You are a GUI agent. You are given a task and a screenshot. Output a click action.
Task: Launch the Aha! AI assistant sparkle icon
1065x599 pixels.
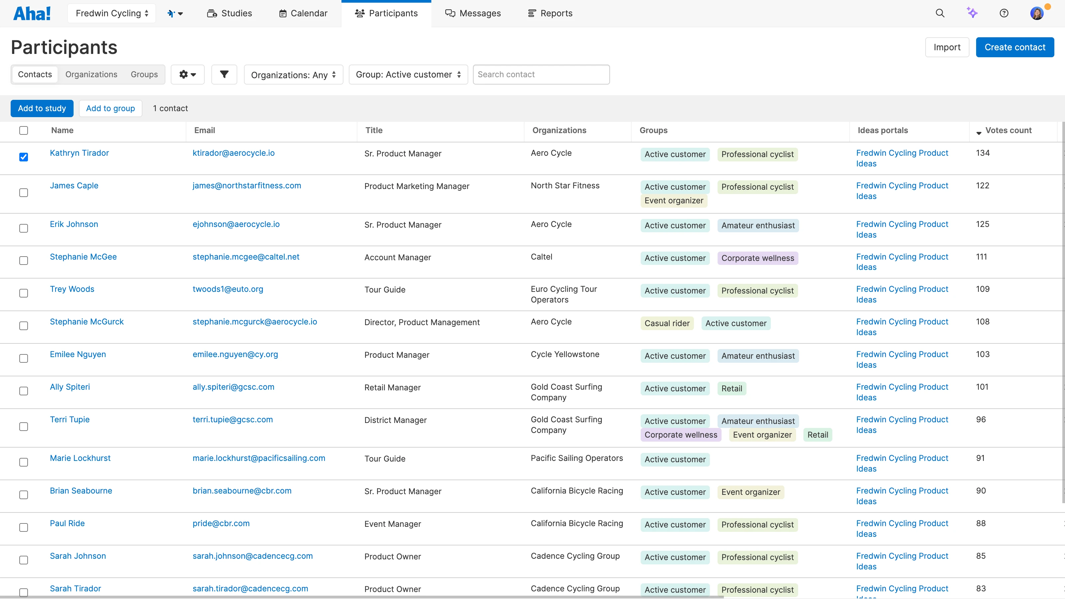972,13
